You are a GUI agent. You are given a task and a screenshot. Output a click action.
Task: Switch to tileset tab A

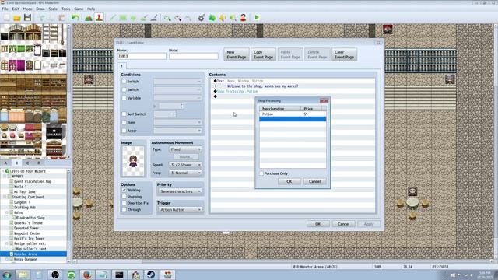(x=5, y=163)
